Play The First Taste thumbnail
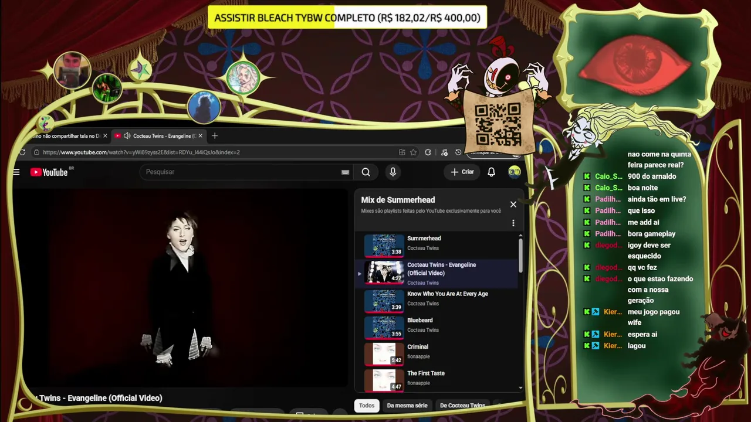 click(x=384, y=380)
